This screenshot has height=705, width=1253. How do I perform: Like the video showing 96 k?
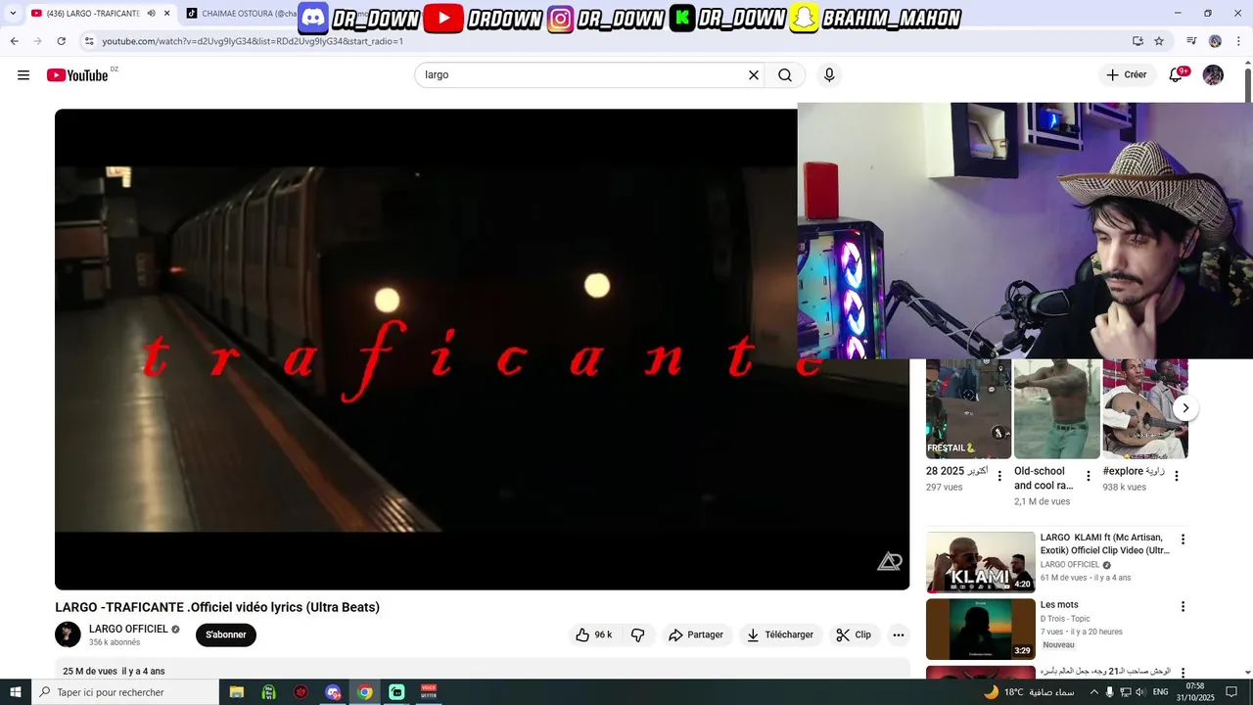[x=593, y=634]
